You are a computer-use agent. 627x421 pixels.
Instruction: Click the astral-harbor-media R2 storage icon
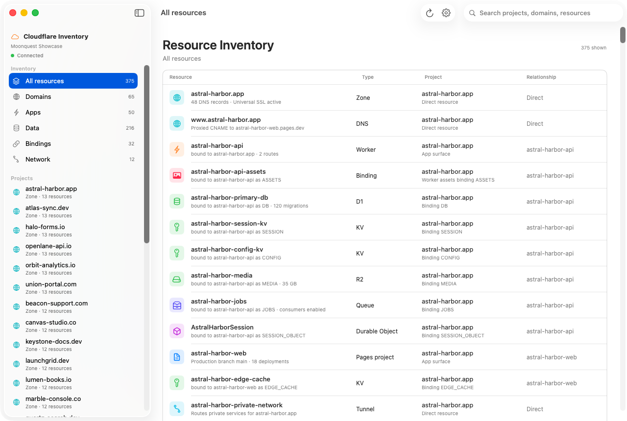[x=177, y=279]
